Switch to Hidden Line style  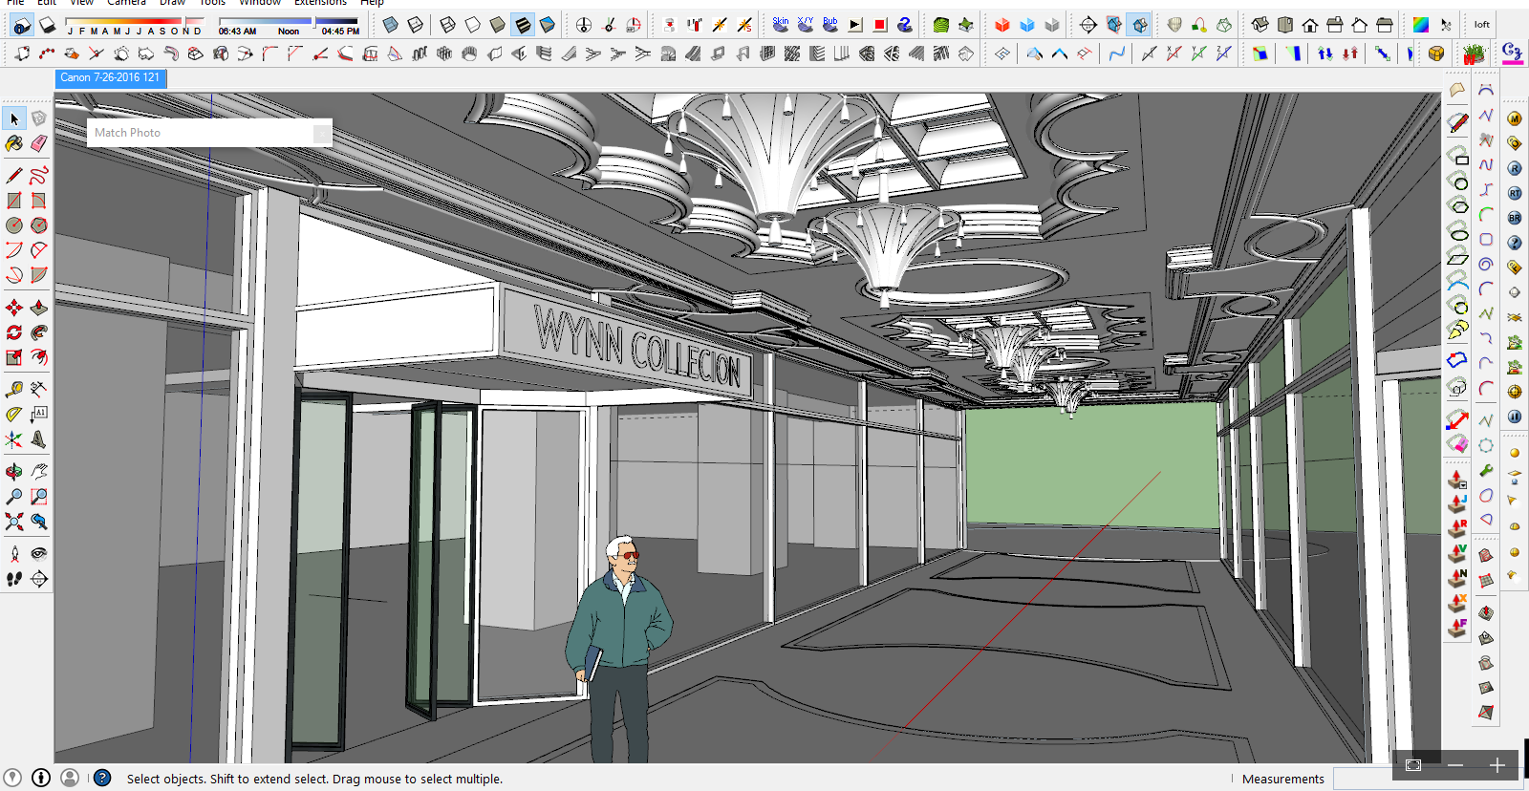[x=473, y=25]
